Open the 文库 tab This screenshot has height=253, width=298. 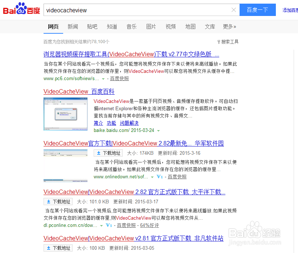[x=210, y=26]
